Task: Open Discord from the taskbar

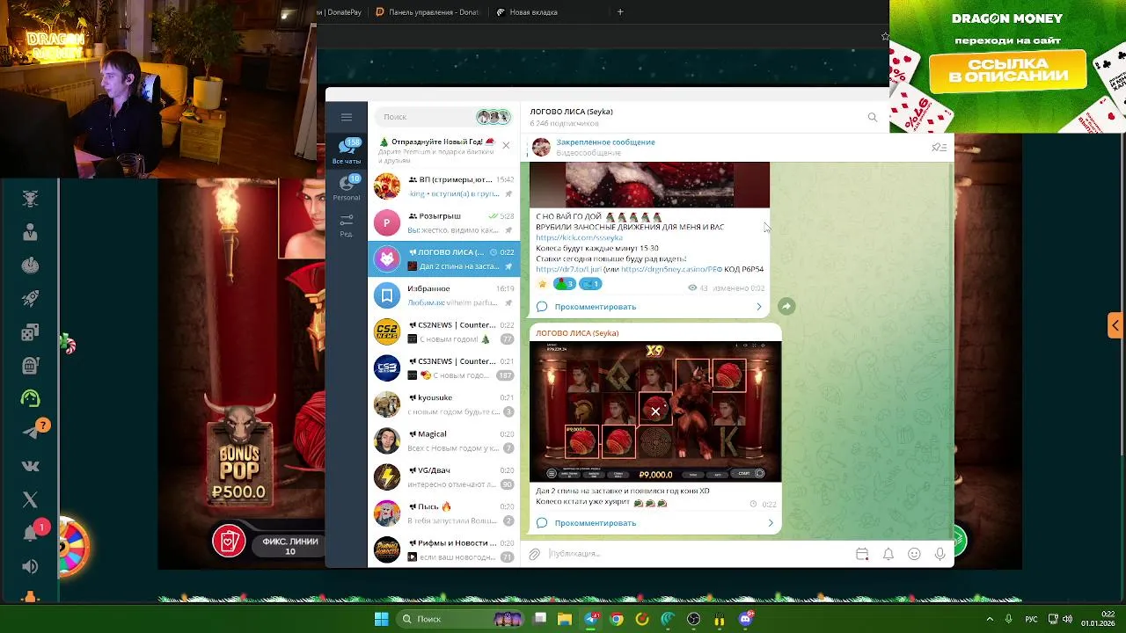Action: click(746, 619)
